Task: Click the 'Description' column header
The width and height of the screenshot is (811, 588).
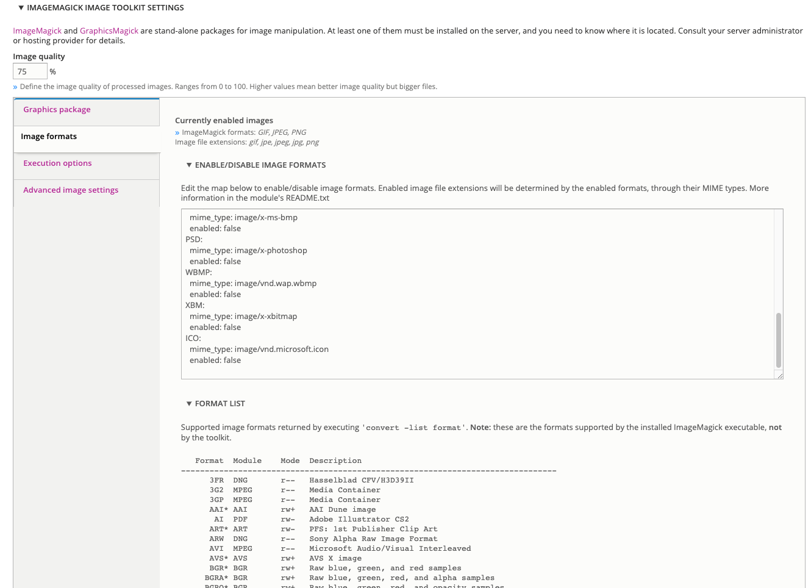Action: [x=335, y=461]
